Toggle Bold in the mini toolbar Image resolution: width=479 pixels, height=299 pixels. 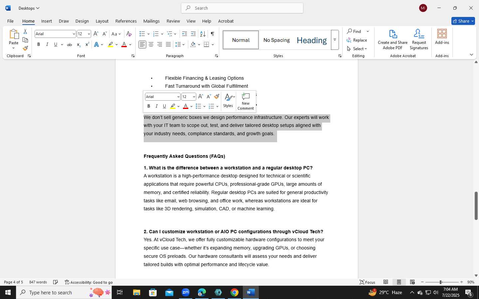click(x=149, y=106)
